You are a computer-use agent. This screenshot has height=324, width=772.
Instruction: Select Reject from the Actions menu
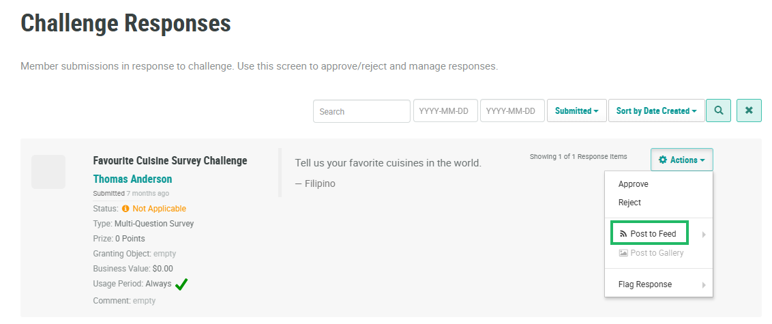coord(629,203)
